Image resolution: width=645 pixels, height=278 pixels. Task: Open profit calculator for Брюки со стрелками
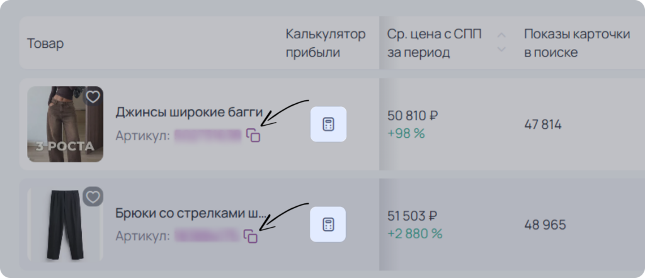(328, 224)
